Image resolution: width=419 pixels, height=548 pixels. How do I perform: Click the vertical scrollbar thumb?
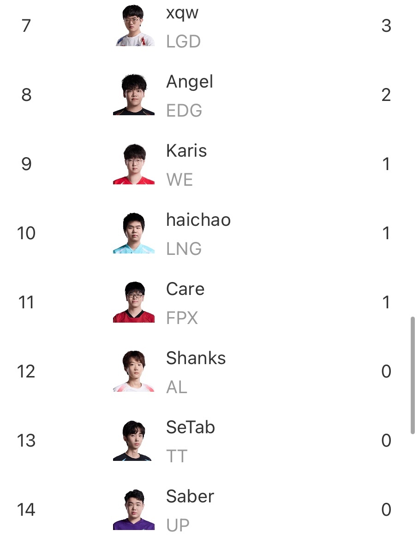point(413,375)
